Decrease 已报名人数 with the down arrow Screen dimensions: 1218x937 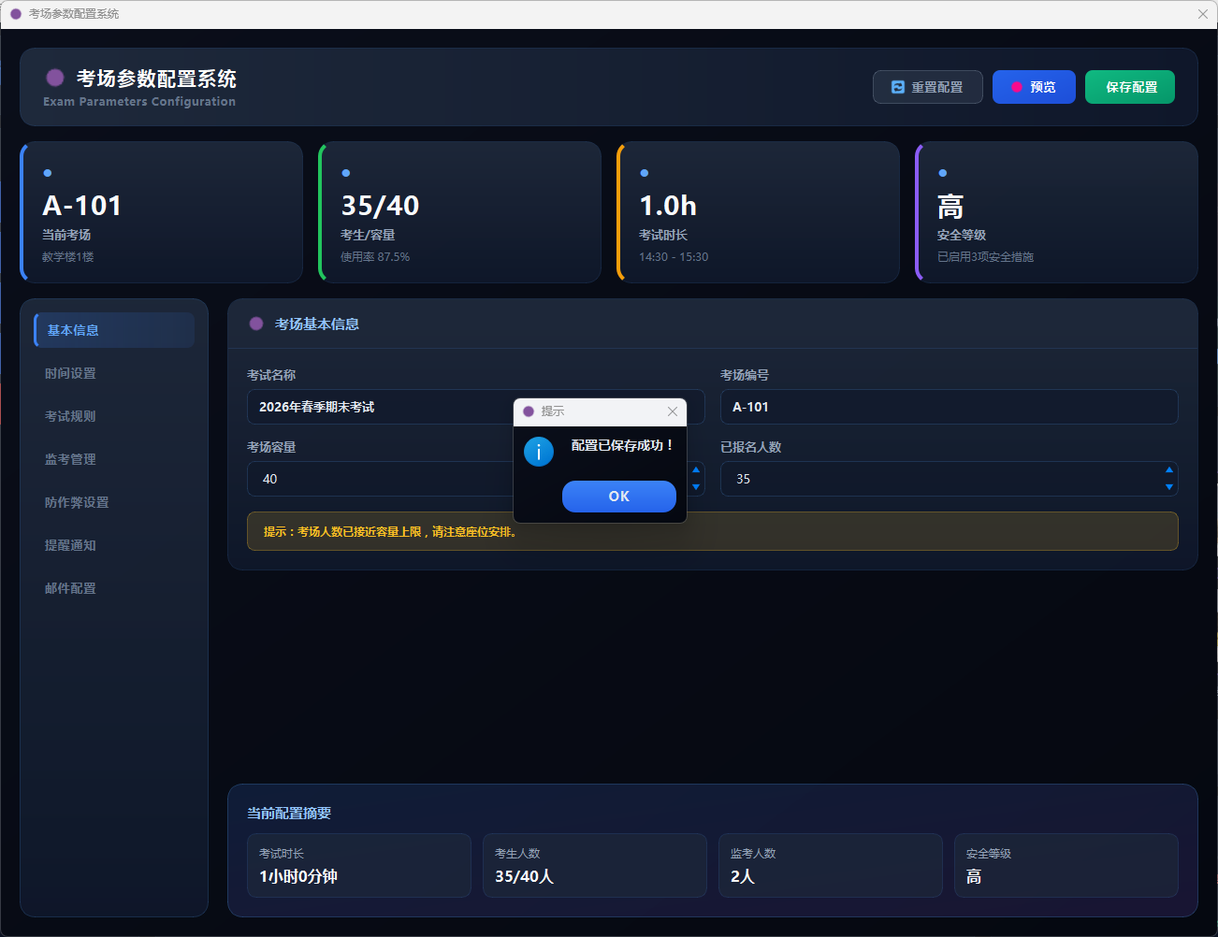coord(1168,487)
